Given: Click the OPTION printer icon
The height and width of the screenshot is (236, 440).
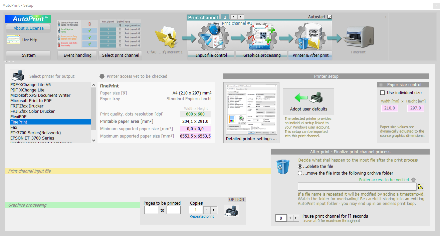Looking at the screenshot, I should click(x=231, y=211).
